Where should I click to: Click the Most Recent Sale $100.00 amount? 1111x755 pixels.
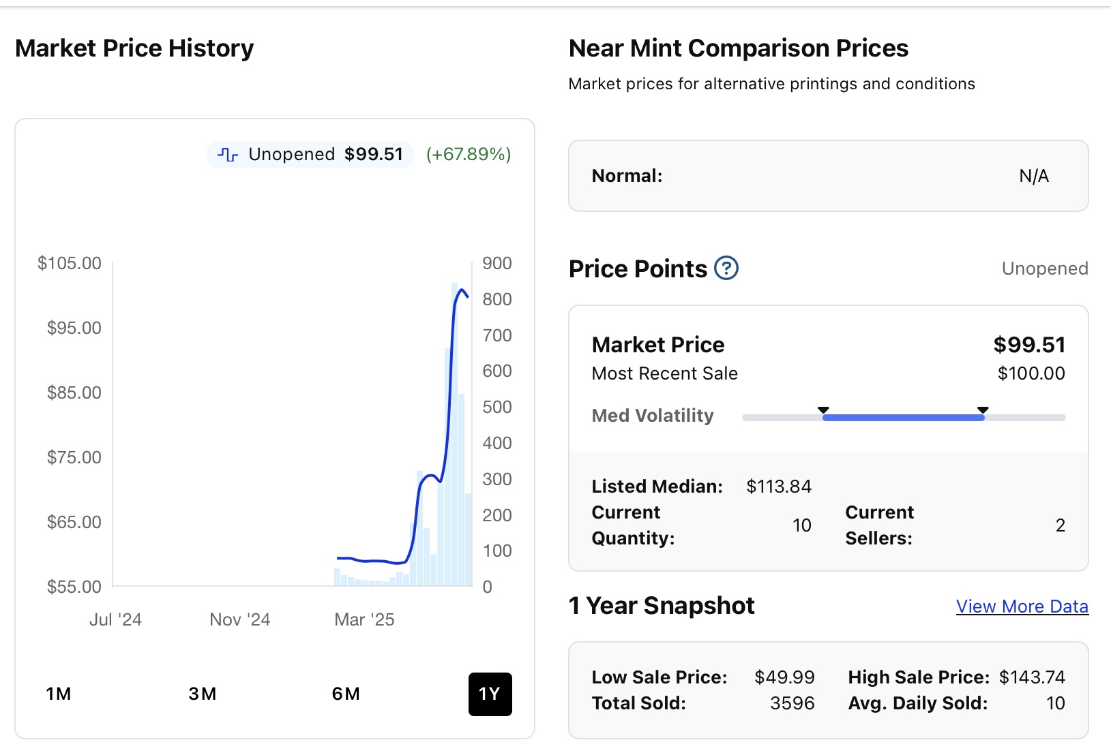click(1031, 373)
